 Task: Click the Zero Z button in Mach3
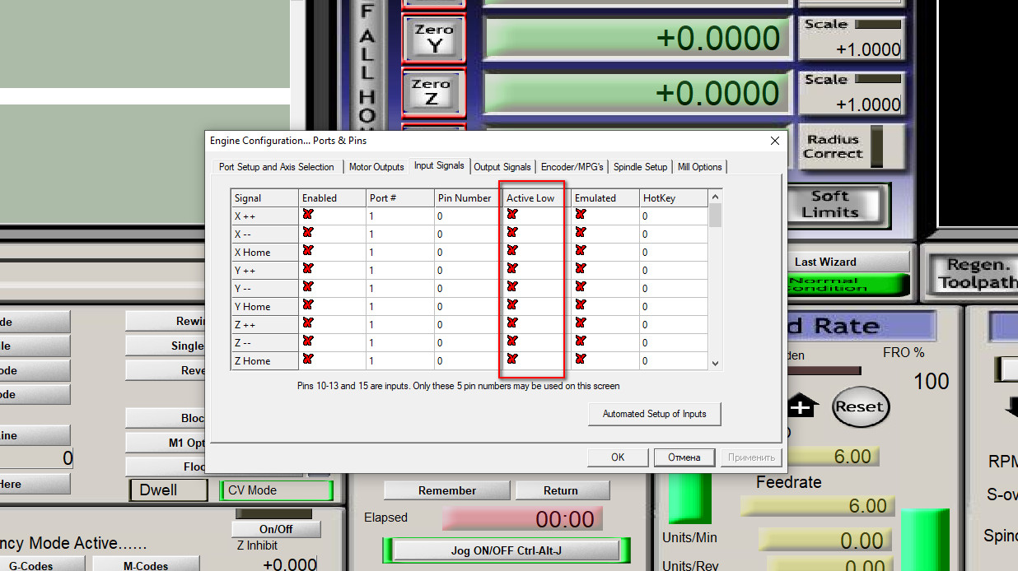click(434, 92)
